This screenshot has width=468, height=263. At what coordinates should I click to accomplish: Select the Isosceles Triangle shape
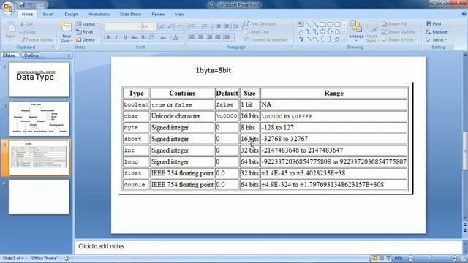301,31
